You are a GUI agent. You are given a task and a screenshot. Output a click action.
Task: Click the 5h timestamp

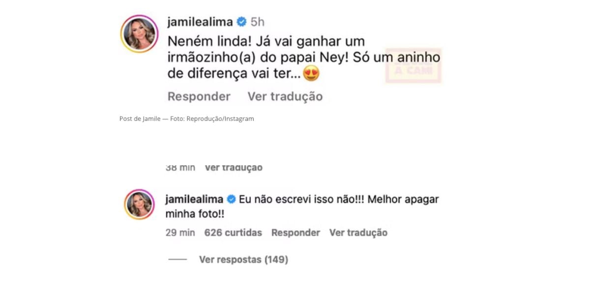pyautogui.click(x=257, y=22)
